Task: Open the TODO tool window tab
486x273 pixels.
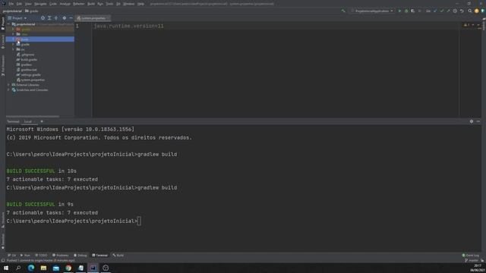Action: tap(41, 256)
